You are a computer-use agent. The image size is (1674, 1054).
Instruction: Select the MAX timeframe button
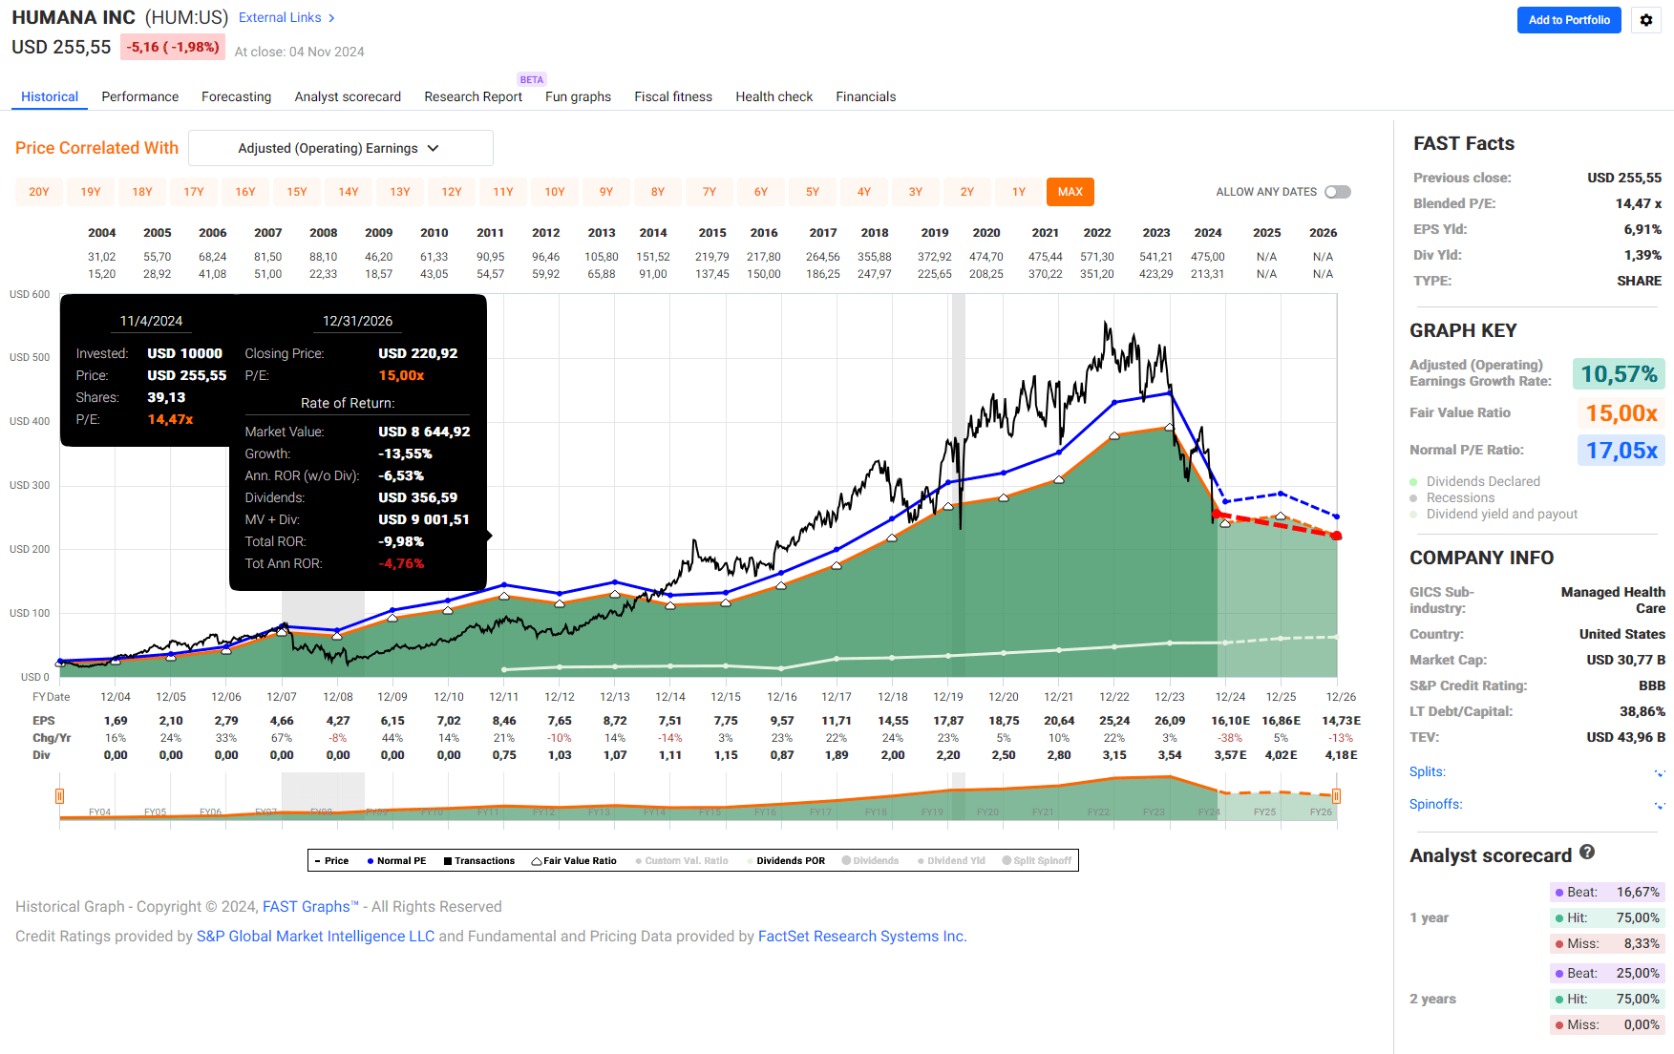pyautogui.click(x=1070, y=191)
